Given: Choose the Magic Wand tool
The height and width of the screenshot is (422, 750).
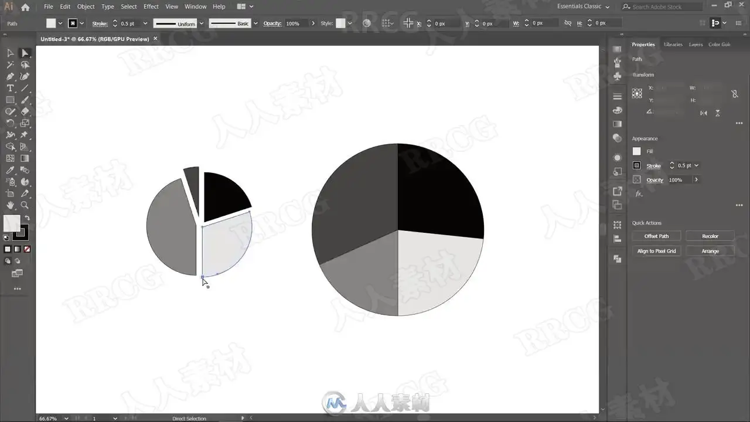Looking at the screenshot, I should click(x=10, y=65).
